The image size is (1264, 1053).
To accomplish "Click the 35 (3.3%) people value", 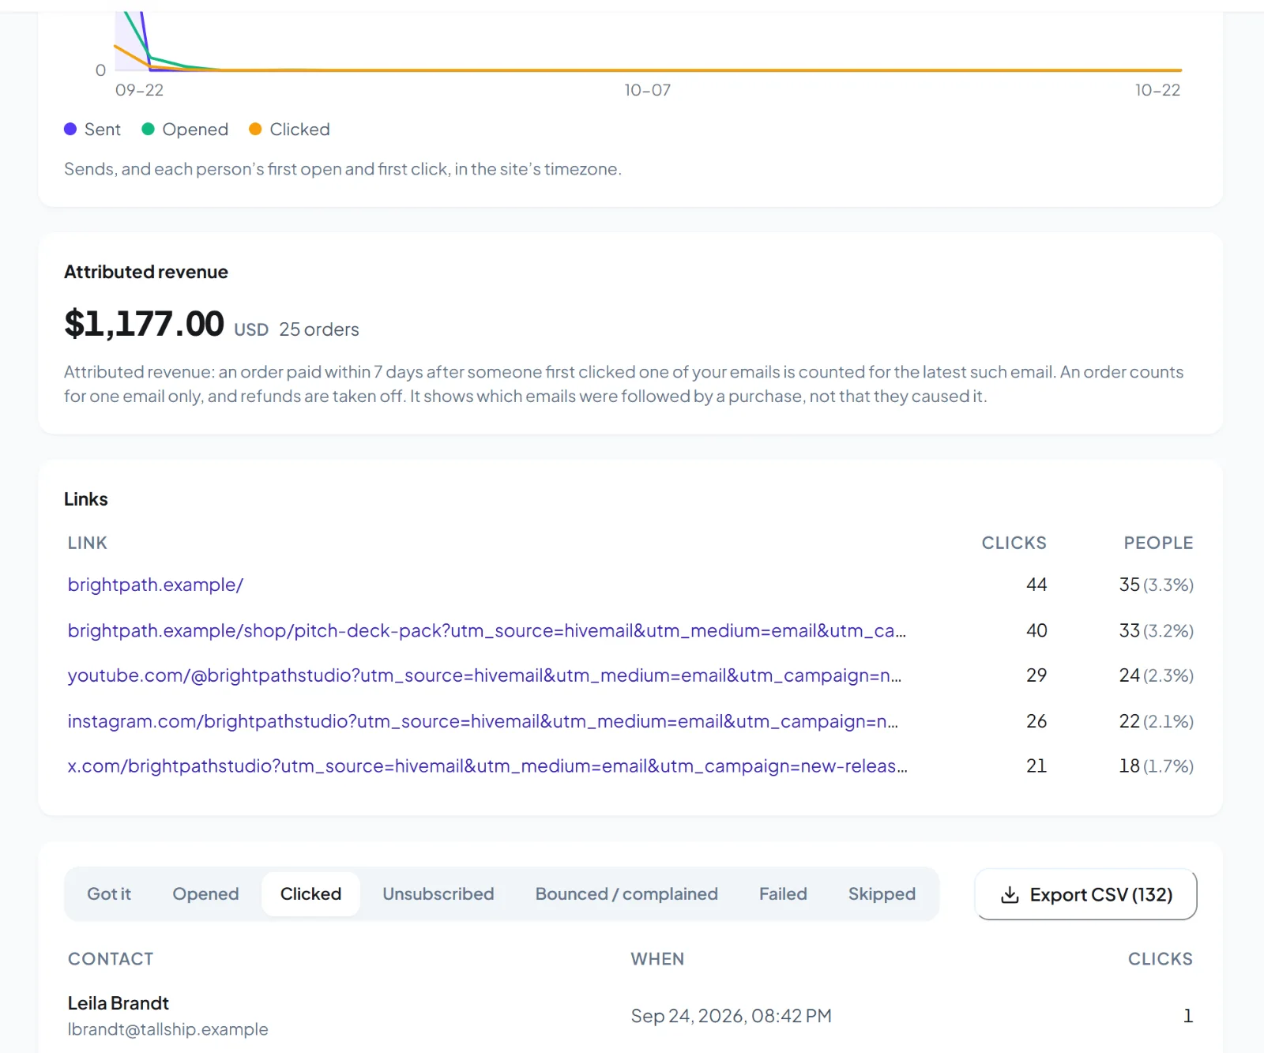I will tap(1157, 585).
